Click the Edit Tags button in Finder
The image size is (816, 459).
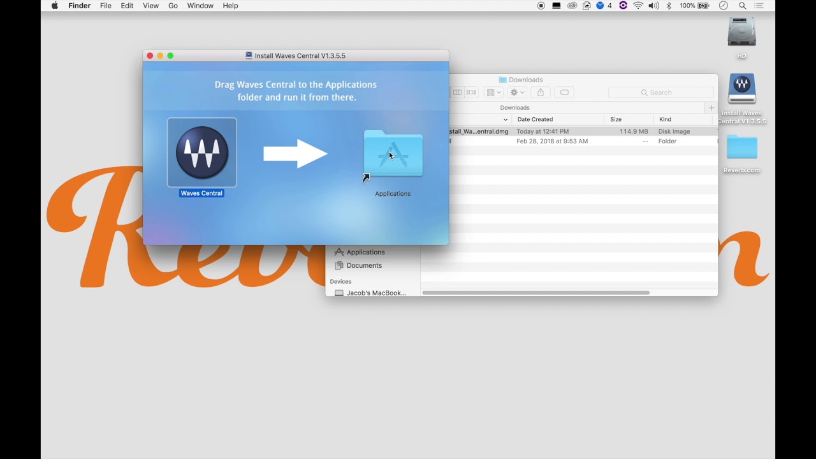[x=564, y=92]
